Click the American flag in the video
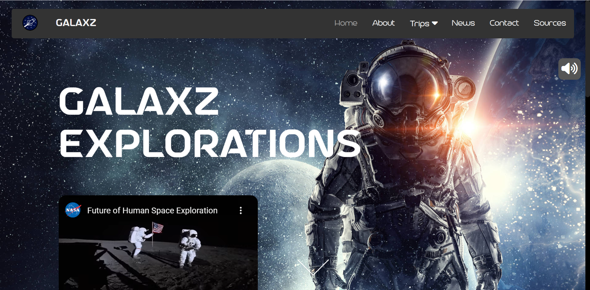 158,228
